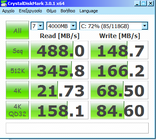Open the Αρχείο menu
156x140 pixels.
pyautogui.click(x=8, y=11)
